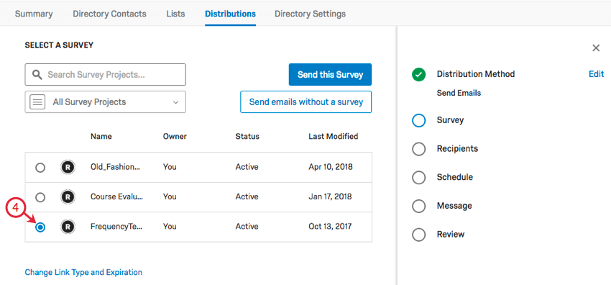The height and width of the screenshot is (285, 611).
Task: Click the R icon for Course Evalu survey
Action: tap(68, 197)
